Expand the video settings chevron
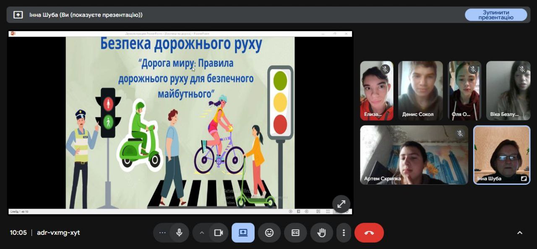 pyautogui.click(x=202, y=233)
